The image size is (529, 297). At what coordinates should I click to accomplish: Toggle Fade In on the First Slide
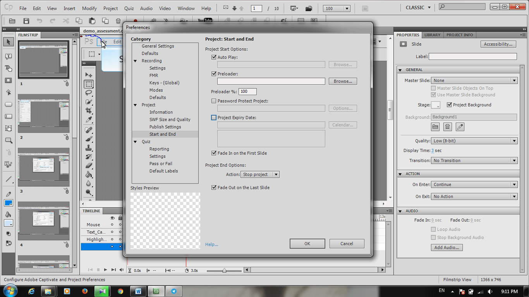click(214, 153)
